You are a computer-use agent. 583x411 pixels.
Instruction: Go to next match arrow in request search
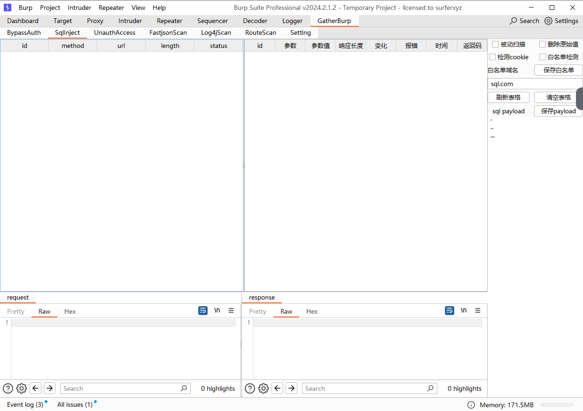click(x=49, y=388)
